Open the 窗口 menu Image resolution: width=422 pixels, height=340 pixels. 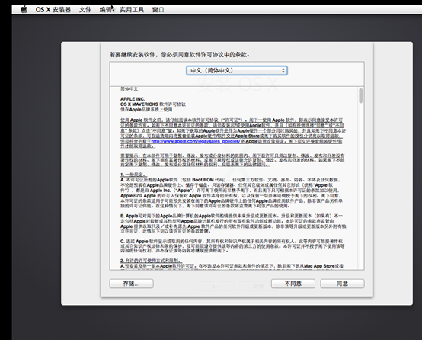[x=158, y=10]
